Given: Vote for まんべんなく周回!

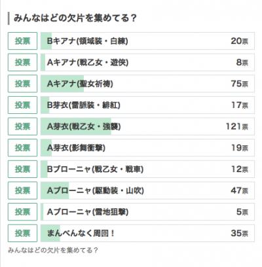Looking at the screenshot, I should coord(22,233).
